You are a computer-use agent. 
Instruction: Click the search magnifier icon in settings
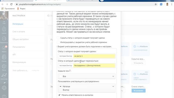coord(48,16)
